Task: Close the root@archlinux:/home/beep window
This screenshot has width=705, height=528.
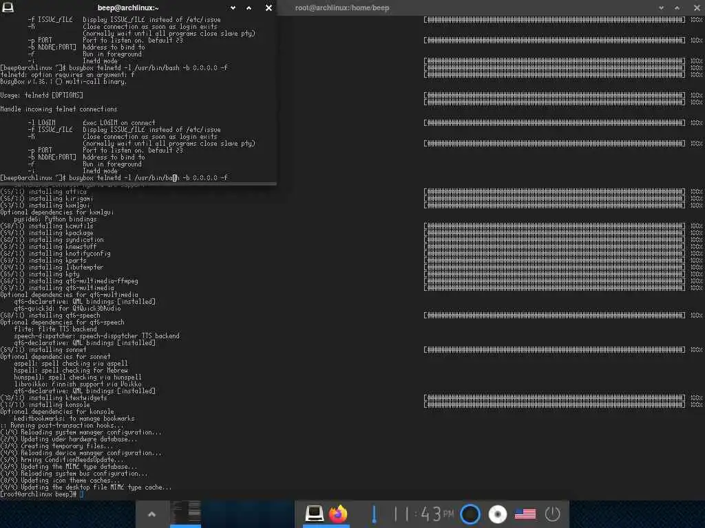Action: (x=697, y=8)
